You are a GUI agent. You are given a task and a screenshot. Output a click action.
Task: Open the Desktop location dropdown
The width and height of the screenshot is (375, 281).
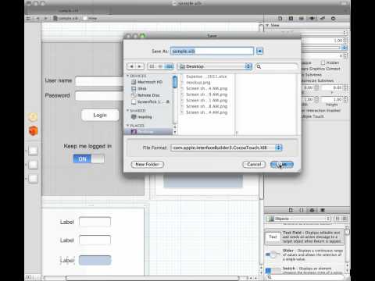tap(215, 66)
